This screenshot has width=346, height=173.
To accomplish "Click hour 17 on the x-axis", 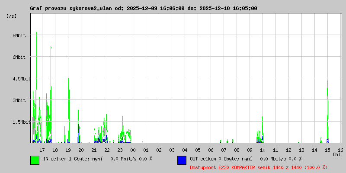I will tap(42, 150).
